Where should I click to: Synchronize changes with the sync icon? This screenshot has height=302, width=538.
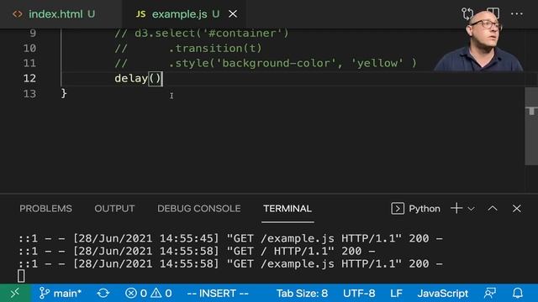click(103, 294)
